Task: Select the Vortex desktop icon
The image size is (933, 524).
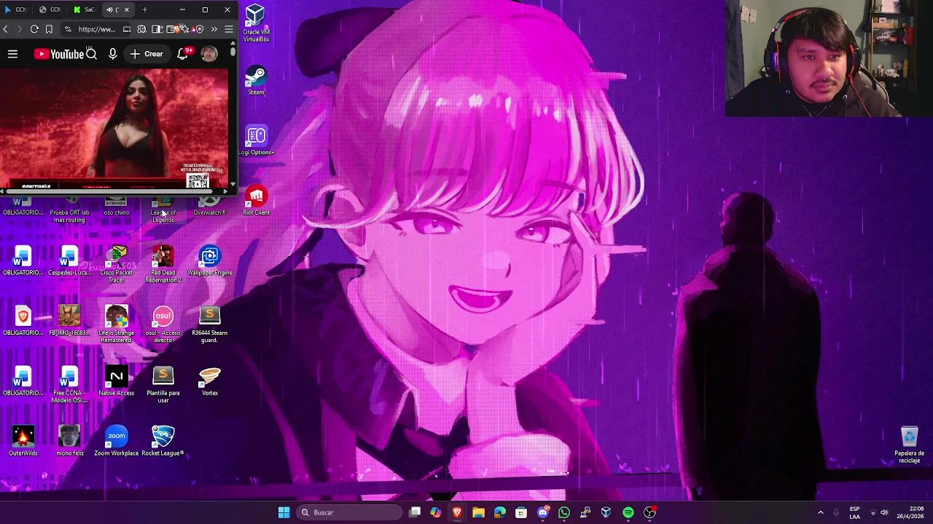Action: [x=210, y=381]
